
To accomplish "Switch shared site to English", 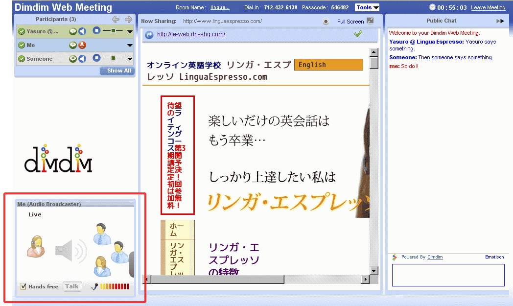I will (x=329, y=65).
